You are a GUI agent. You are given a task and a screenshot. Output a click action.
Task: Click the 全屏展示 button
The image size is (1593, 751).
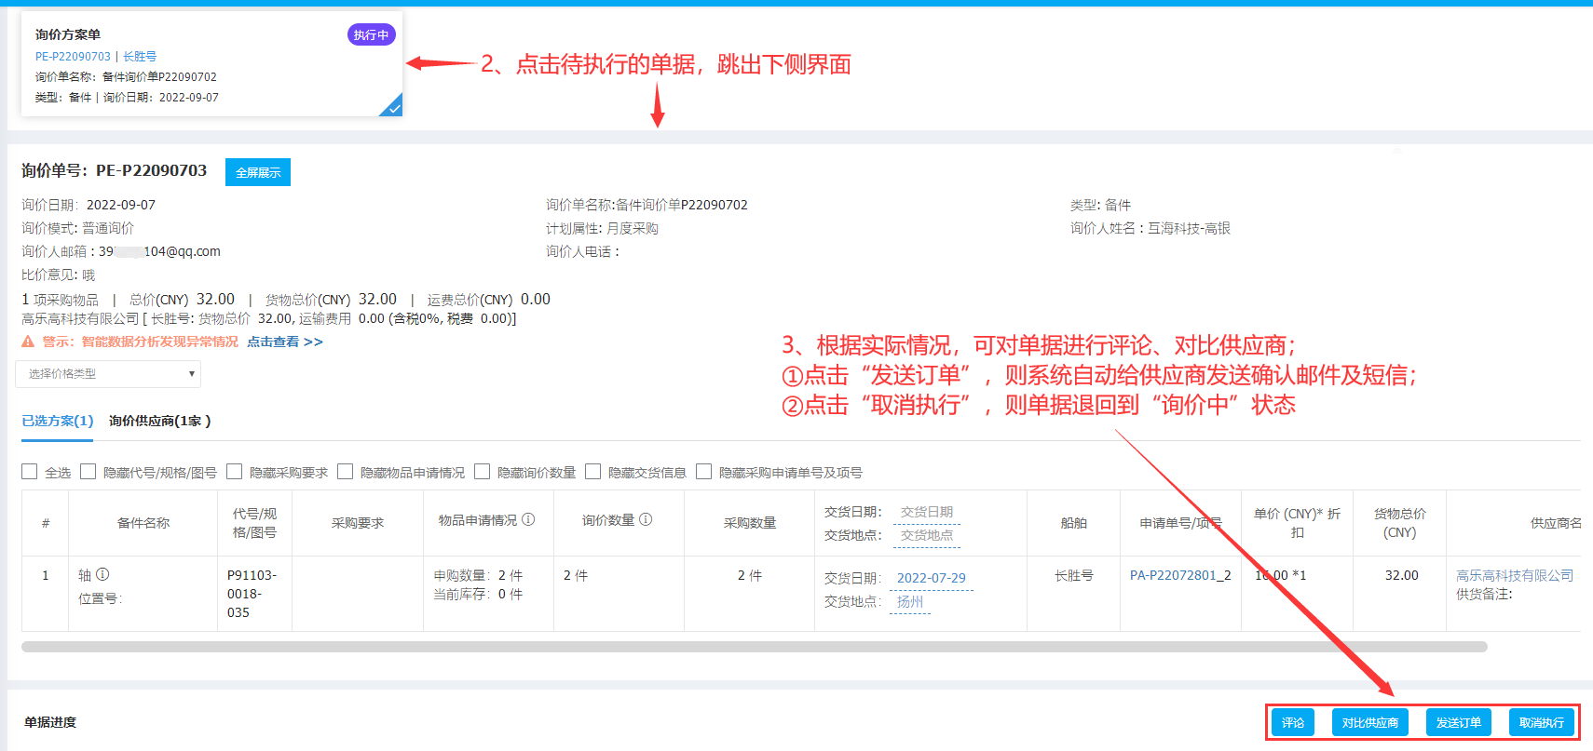click(258, 172)
